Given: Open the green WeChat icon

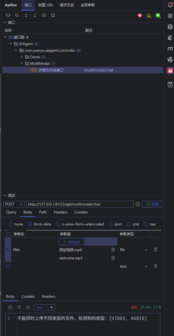Looking at the screenshot, I should click(158, 16).
